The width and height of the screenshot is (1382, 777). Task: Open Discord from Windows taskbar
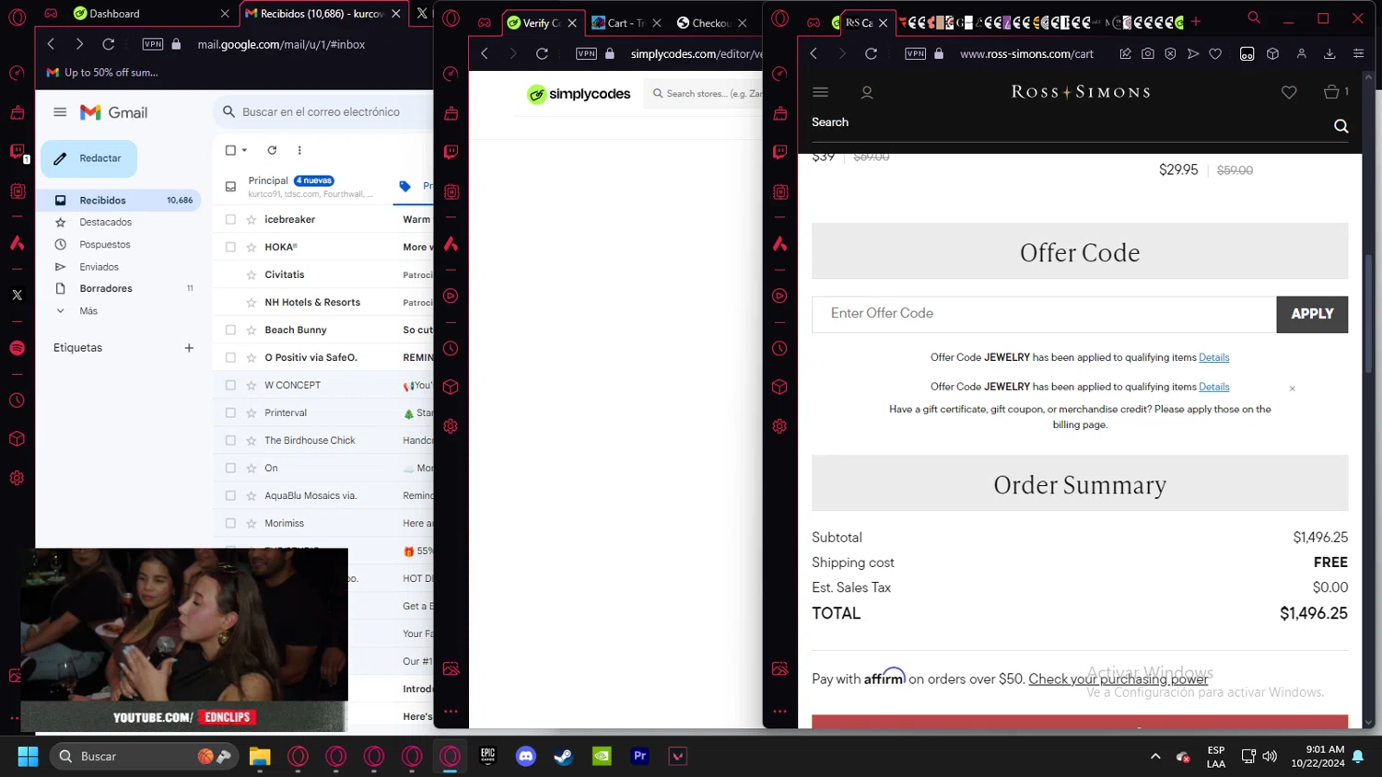point(526,756)
